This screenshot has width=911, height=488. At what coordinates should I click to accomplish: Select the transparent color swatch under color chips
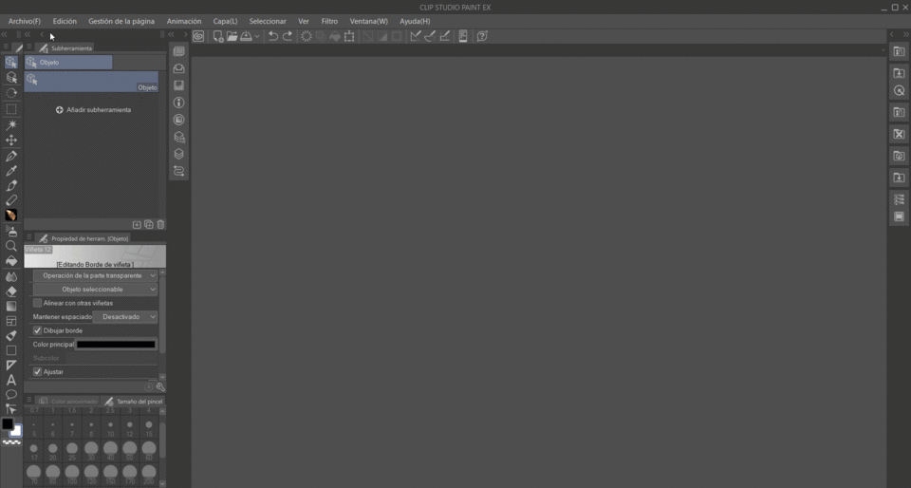click(x=11, y=442)
